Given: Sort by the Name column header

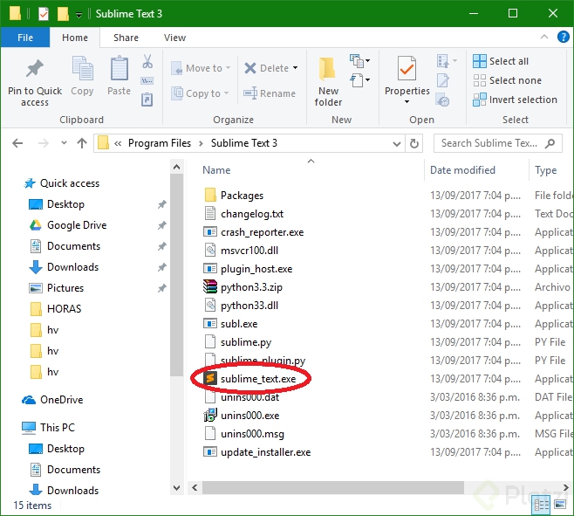Looking at the screenshot, I should pyautogui.click(x=216, y=170).
